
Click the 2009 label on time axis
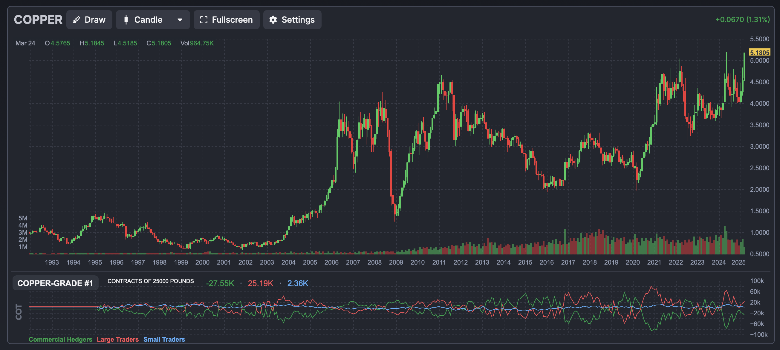396,262
